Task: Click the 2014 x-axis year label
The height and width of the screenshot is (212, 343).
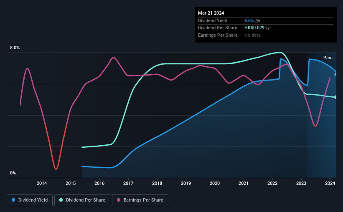Action: pyautogui.click(x=42, y=183)
